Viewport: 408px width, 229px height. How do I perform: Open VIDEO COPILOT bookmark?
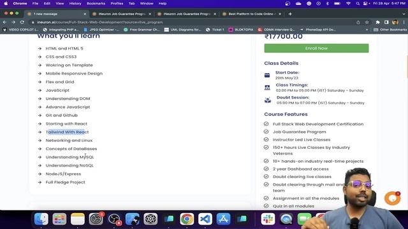point(20,30)
